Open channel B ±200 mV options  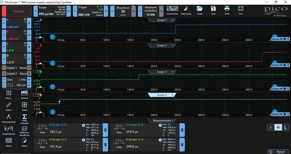(16, 35)
